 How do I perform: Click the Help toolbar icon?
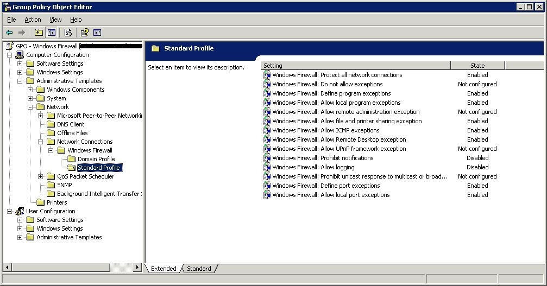click(x=84, y=33)
